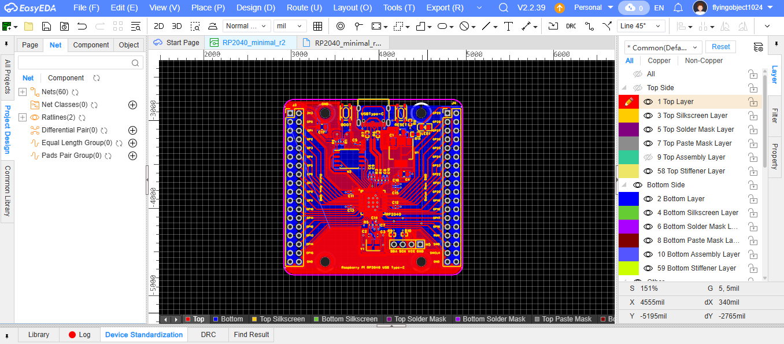Open the unit dropdown showing mil
Image resolution: width=784 pixels, height=344 pixels.
click(290, 26)
